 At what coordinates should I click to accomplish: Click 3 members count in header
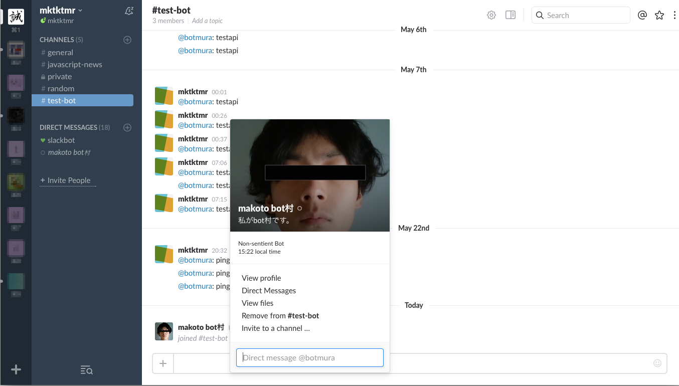[168, 21]
